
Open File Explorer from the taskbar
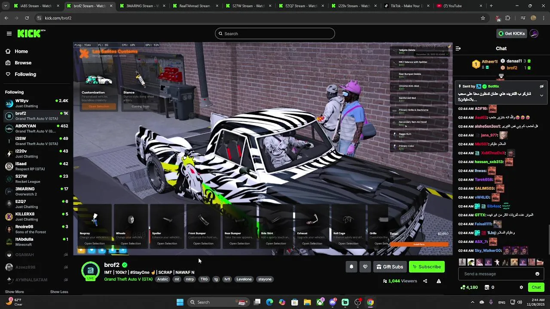tap(307, 302)
